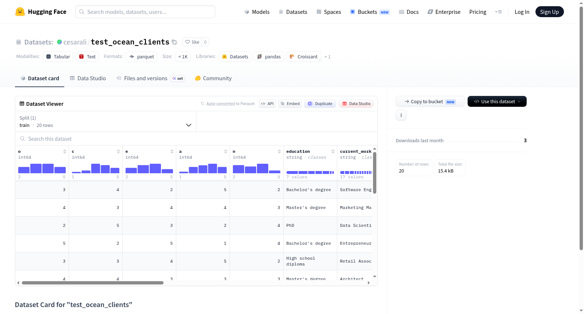584x314 pixels.
Task: Open Buckets in the top navigation
Action: tap(370, 12)
